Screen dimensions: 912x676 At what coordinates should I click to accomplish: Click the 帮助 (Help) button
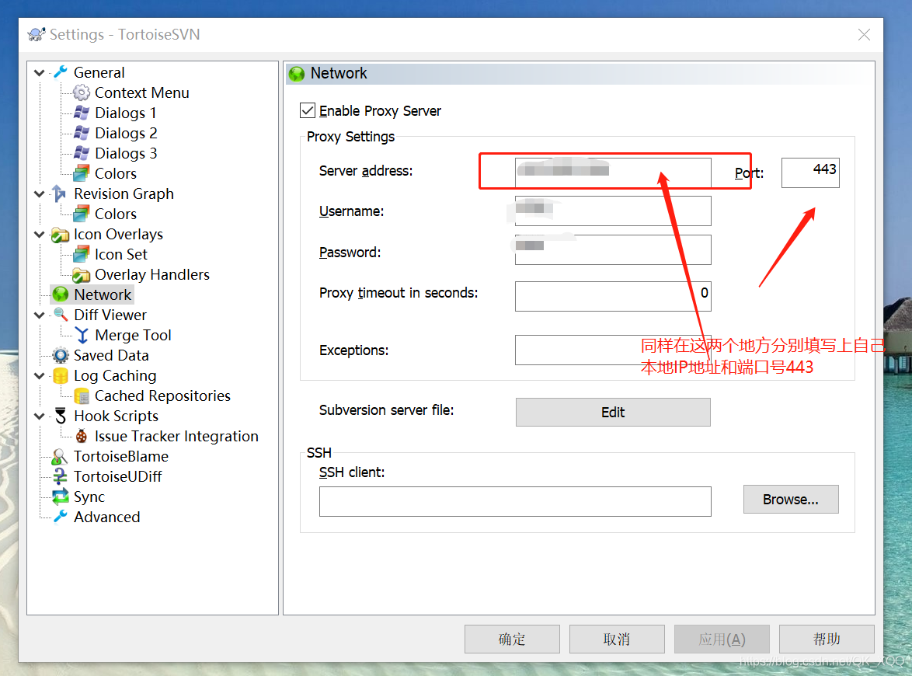[x=827, y=639]
